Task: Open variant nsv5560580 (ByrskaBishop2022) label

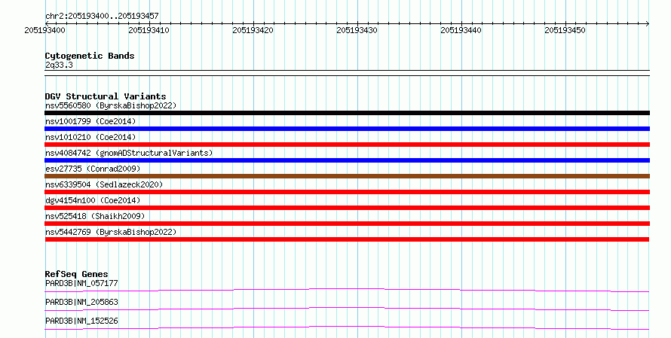Action: pyautogui.click(x=111, y=105)
